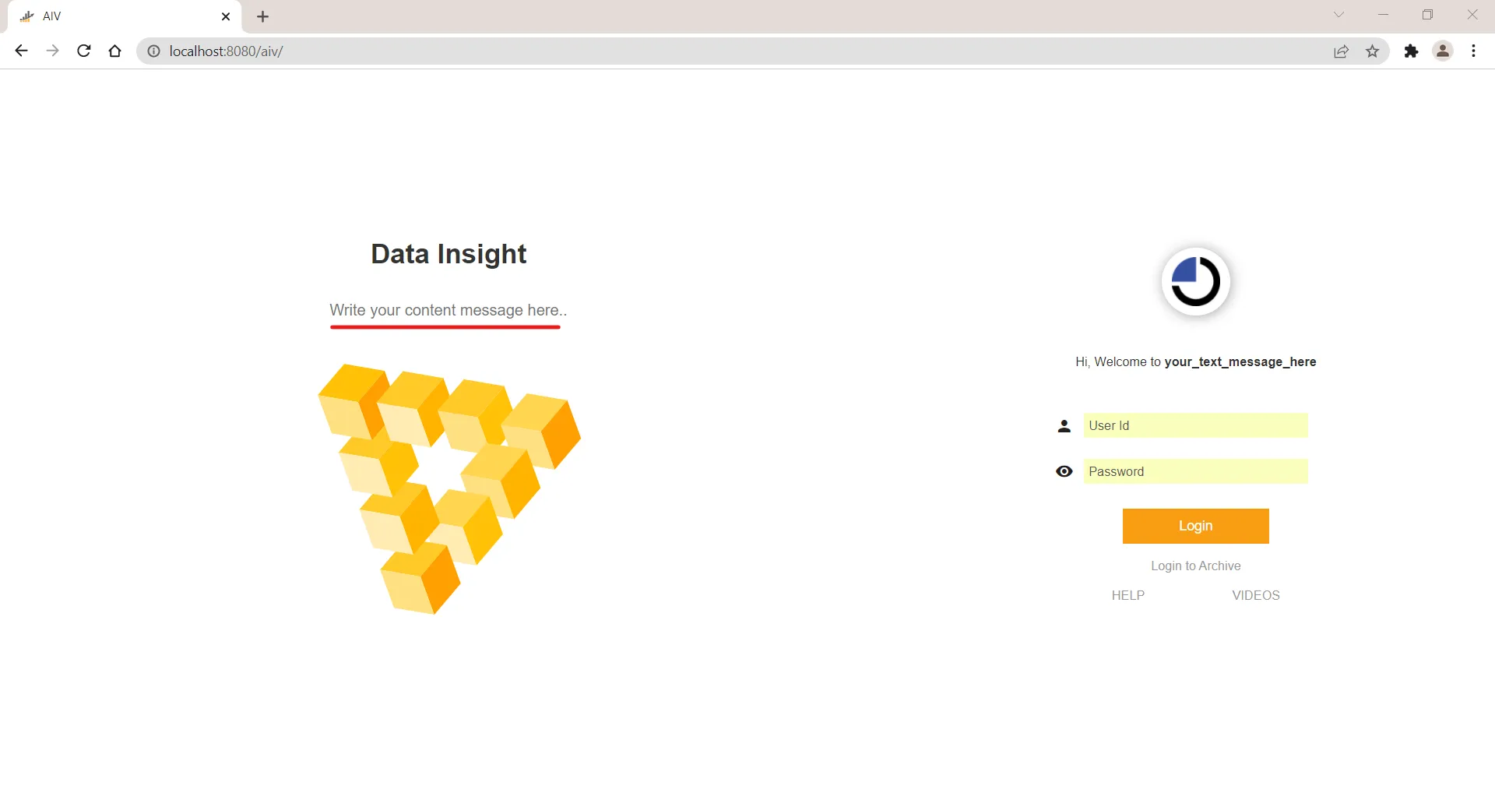1495x793 pixels.
Task: Click the site information icon in address bar
Action: pyautogui.click(x=154, y=51)
